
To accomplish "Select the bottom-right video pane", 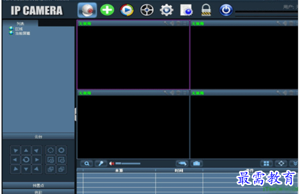I will 244,125.
